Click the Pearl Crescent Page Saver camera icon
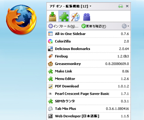Image resolution: width=144 pixels, height=120 pixels. click(x=50, y=94)
